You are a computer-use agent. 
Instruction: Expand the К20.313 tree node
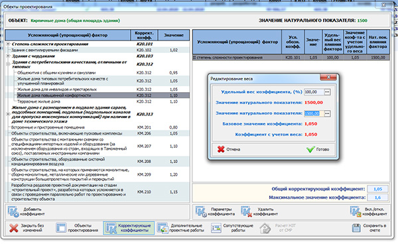[x=8, y=114]
